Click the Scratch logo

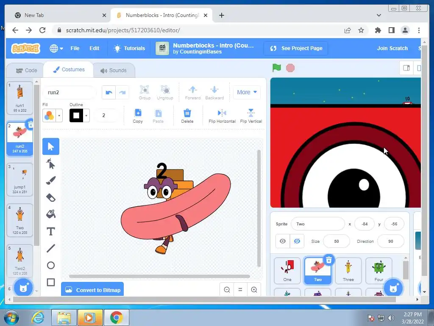click(25, 48)
